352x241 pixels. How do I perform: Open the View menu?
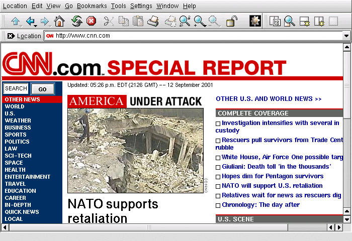click(x=53, y=6)
